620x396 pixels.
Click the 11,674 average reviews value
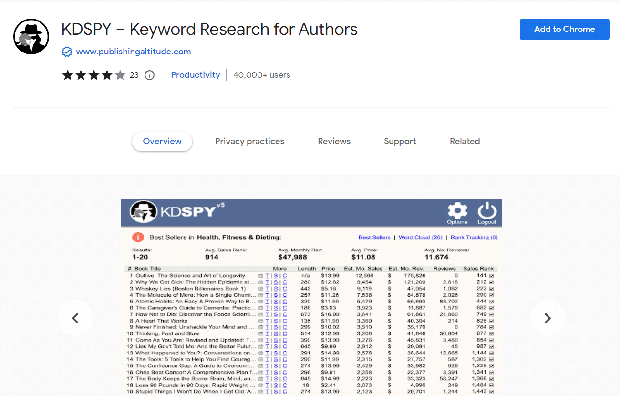(435, 257)
